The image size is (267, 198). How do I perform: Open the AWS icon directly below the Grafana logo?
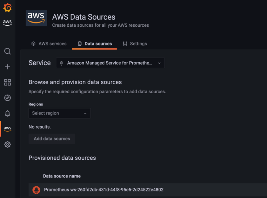pos(7,22)
